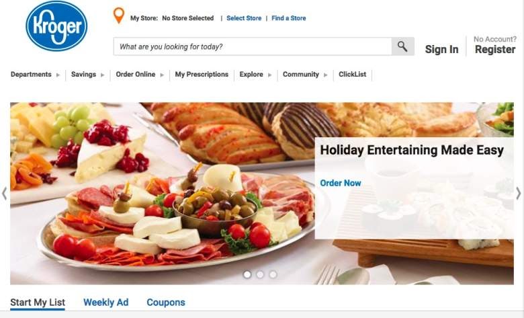Screen dimensions: 524x318
Task: Open ClickList in the navigation bar
Action: (x=352, y=75)
